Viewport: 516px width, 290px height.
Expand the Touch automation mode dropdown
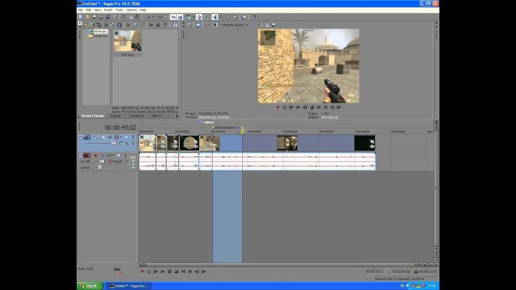(127, 162)
